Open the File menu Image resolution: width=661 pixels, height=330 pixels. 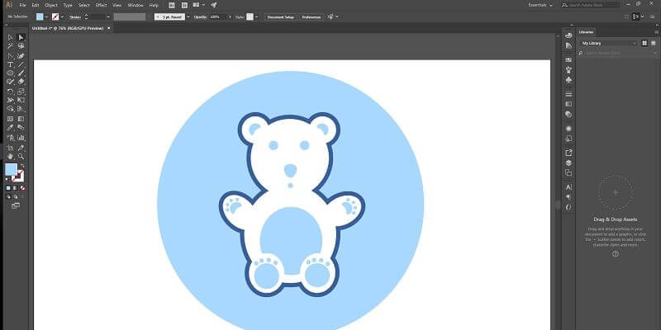click(23, 5)
